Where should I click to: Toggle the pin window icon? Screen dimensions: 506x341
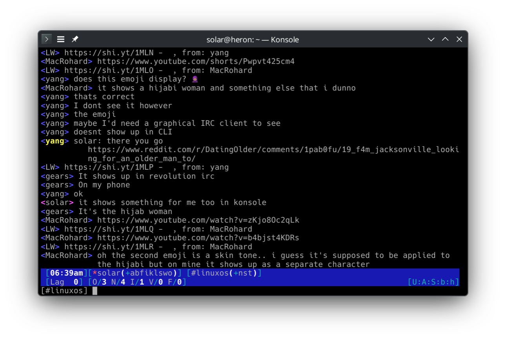click(75, 39)
